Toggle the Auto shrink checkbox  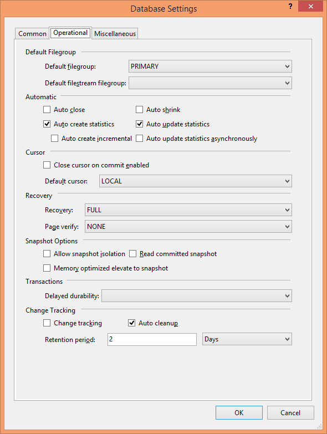[139, 110]
